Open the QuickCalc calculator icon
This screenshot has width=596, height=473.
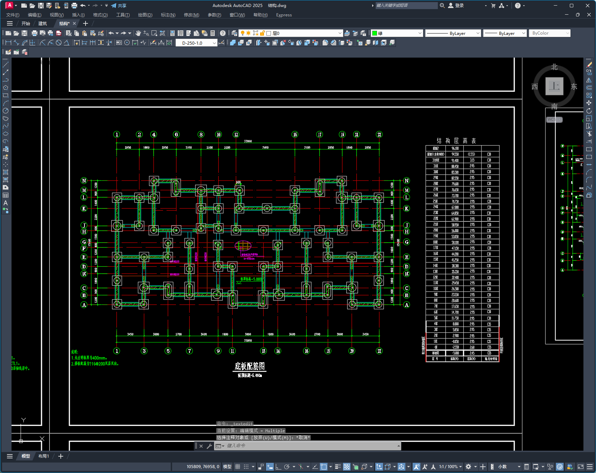pyautogui.click(x=213, y=33)
